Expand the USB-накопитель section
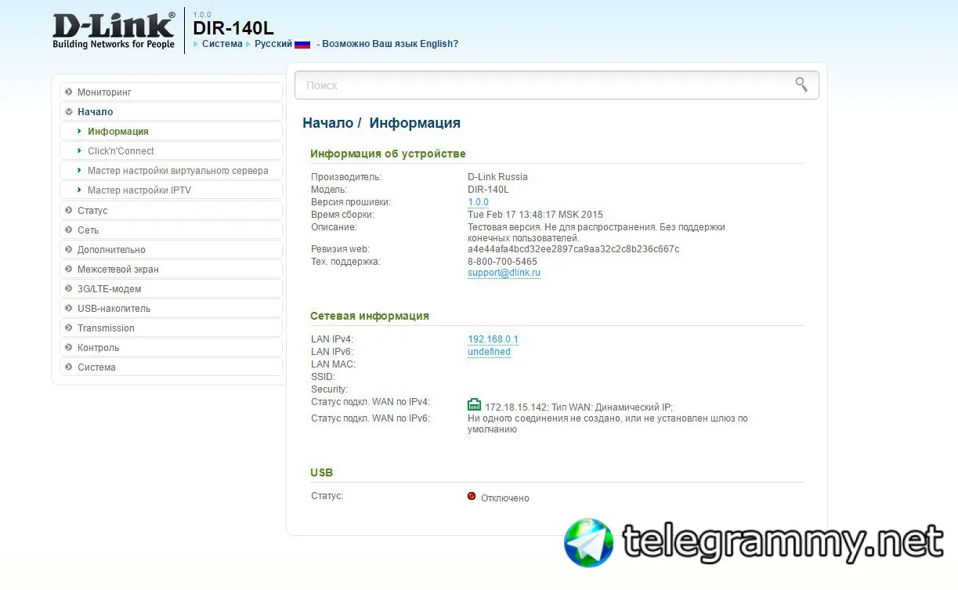The height and width of the screenshot is (590, 958). (171, 309)
